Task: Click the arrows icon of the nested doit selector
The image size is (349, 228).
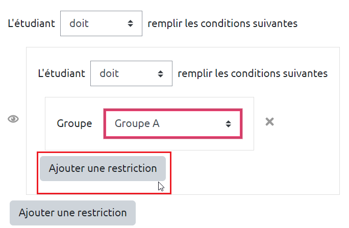Action: point(161,74)
